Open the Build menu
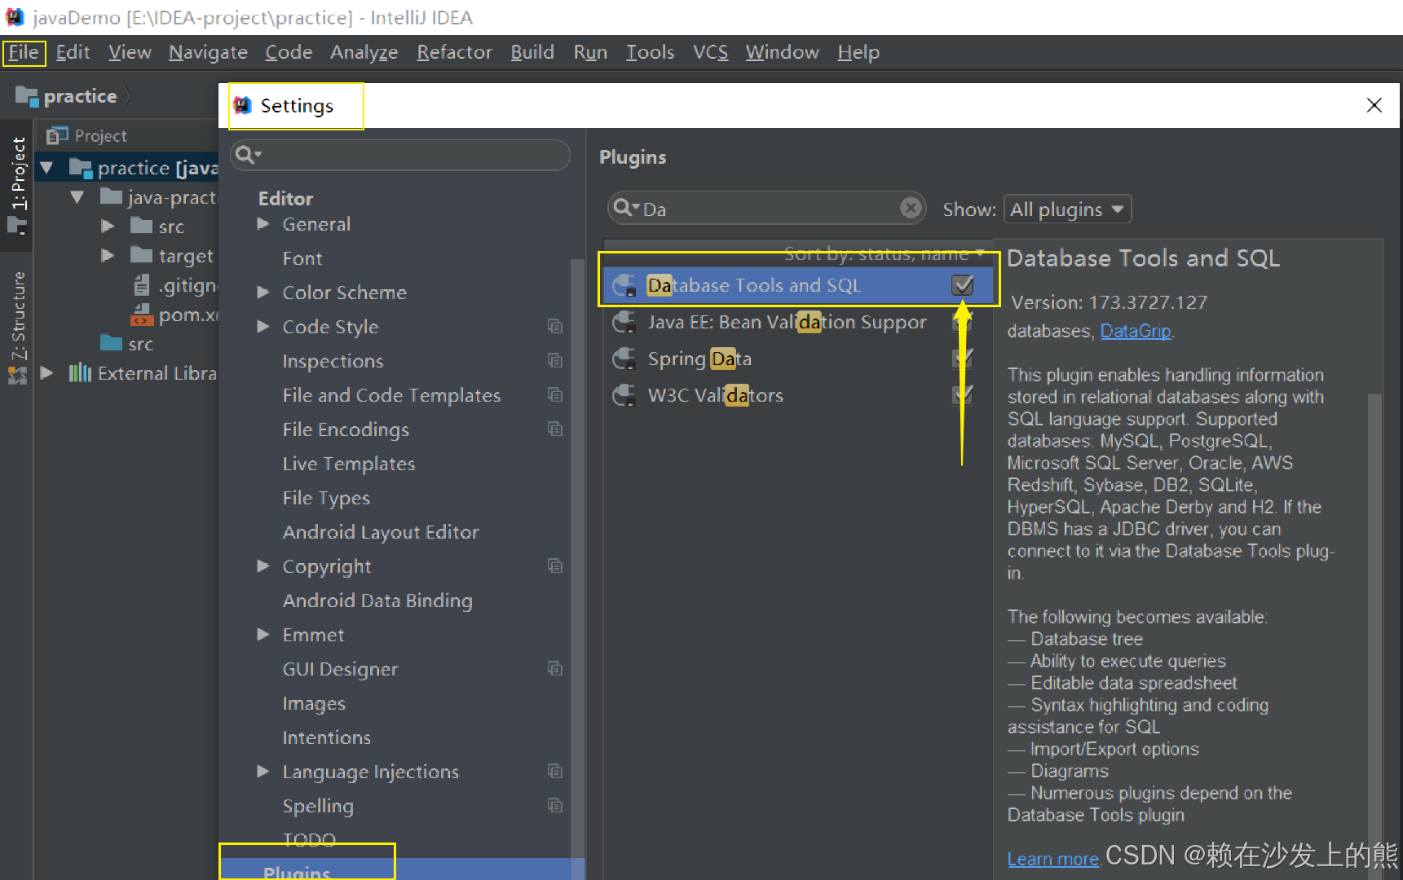 pos(532,52)
